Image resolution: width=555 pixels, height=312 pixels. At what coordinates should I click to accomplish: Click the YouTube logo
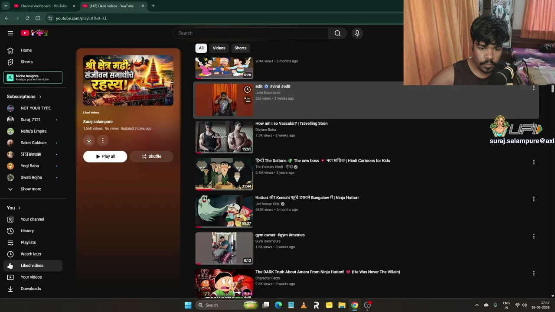[34, 33]
